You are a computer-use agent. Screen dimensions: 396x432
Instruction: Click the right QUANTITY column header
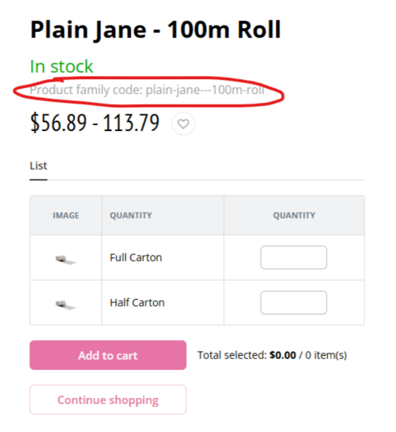(x=294, y=215)
